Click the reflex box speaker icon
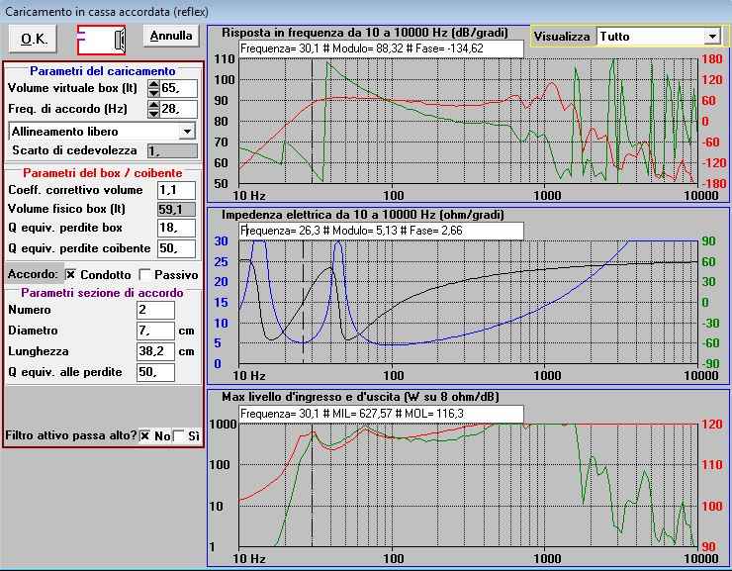 pos(101,41)
